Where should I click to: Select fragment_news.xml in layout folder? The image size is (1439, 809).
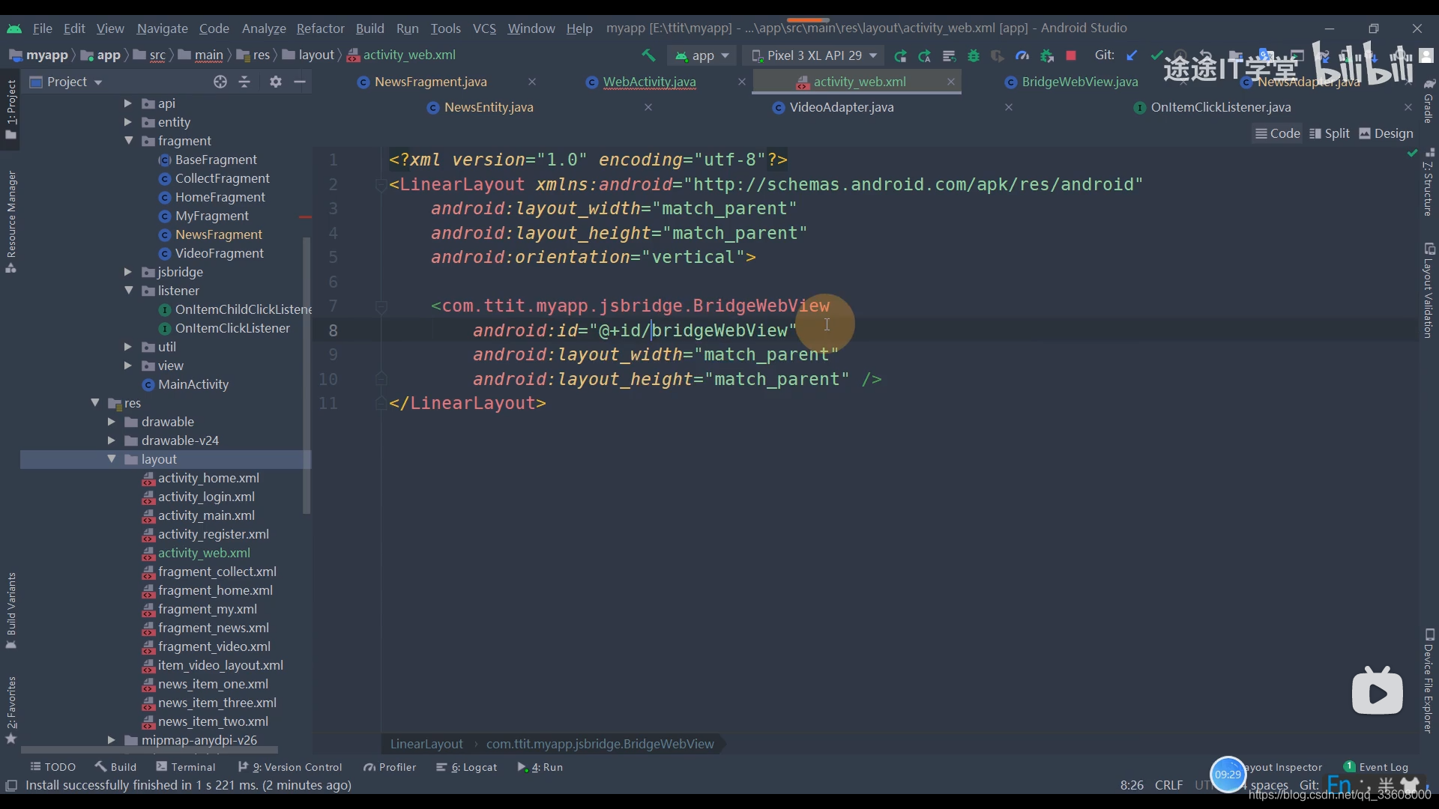pos(213,628)
